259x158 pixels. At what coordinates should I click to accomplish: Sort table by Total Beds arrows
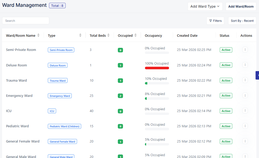(x=108, y=35)
